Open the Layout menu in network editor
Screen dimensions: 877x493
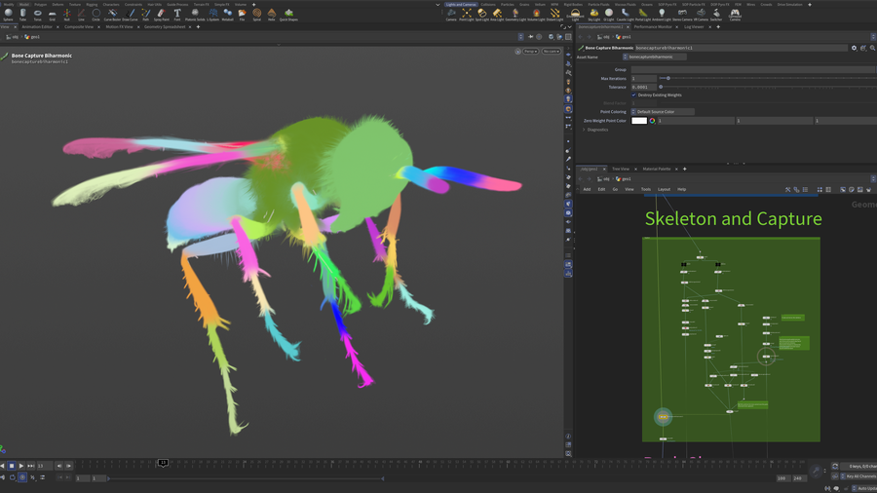tap(664, 189)
